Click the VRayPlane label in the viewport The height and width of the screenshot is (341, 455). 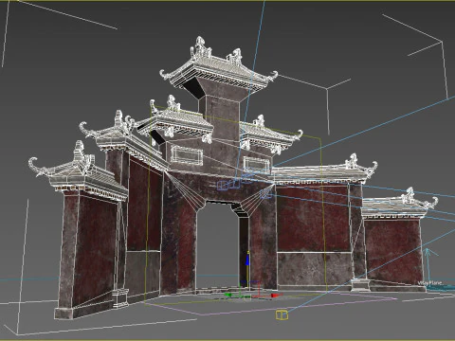pos(429,283)
